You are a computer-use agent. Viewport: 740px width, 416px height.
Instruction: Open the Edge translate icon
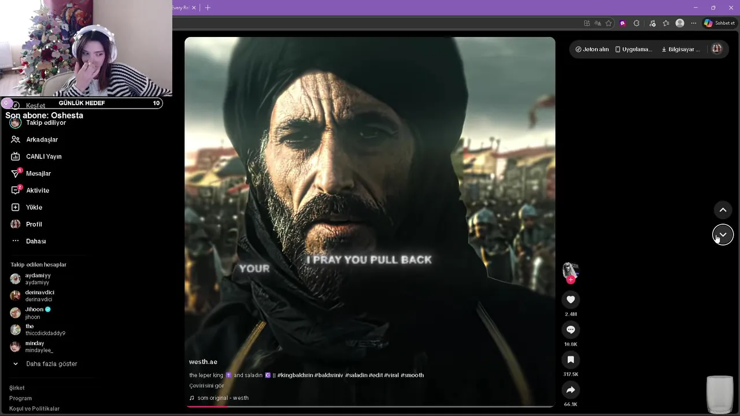click(x=598, y=23)
